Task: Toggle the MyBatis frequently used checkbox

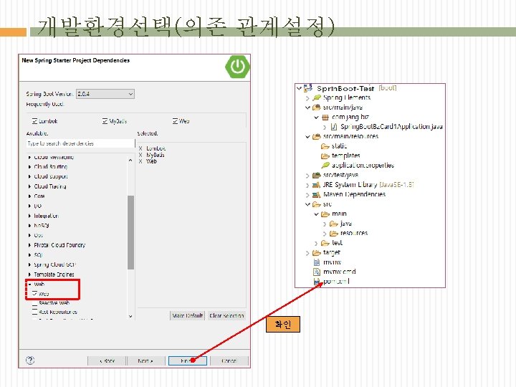Action: [x=105, y=121]
